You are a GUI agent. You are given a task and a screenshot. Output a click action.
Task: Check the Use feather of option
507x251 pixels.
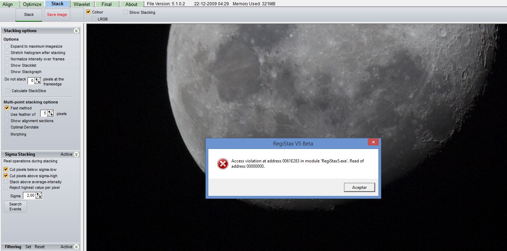coord(7,114)
